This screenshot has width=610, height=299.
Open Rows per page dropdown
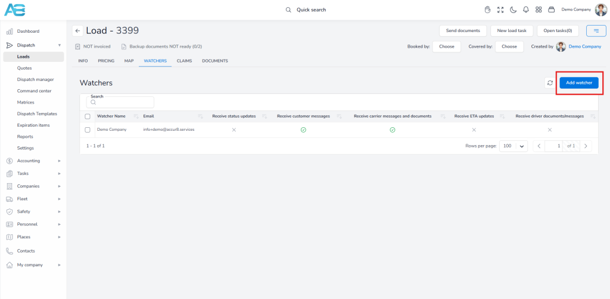(x=513, y=146)
